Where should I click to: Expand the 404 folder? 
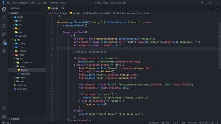click(27, 59)
